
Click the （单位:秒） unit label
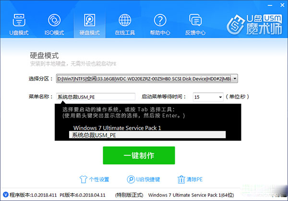[237, 97]
